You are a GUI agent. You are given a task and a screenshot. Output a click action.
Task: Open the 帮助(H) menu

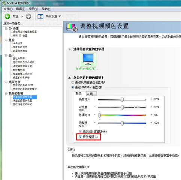[46, 9]
